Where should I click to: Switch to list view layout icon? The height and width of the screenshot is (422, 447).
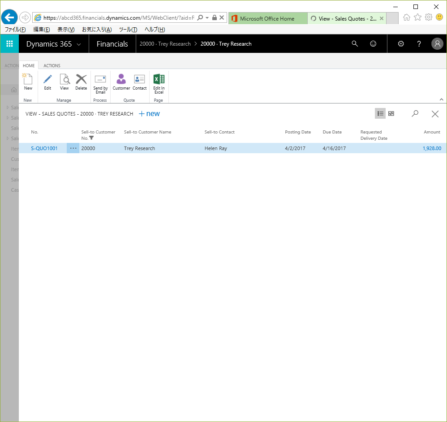tap(380, 113)
